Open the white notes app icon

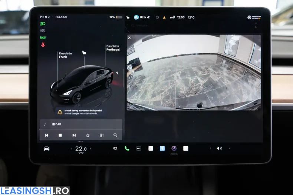186,148
